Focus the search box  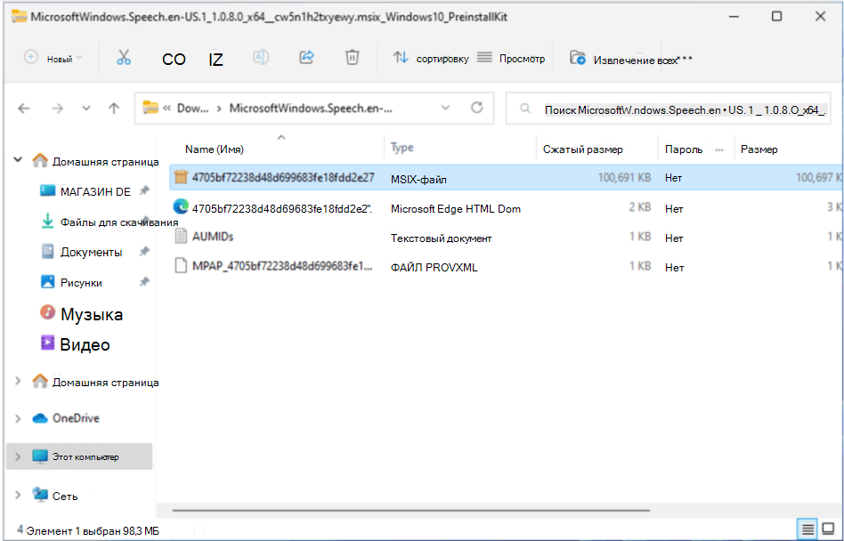(x=668, y=109)
